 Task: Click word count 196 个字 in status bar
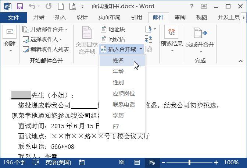coord(14,162)
